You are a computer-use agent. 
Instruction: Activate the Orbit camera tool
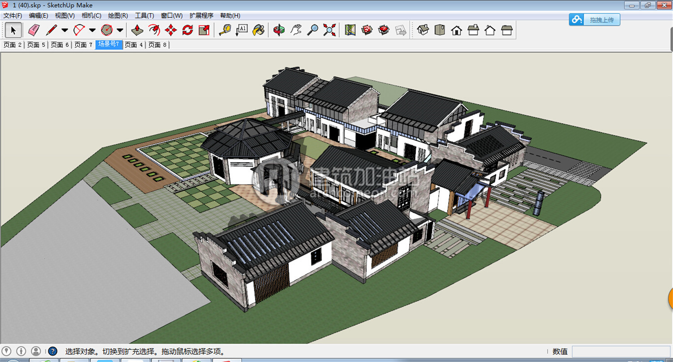tap(279, 30)
